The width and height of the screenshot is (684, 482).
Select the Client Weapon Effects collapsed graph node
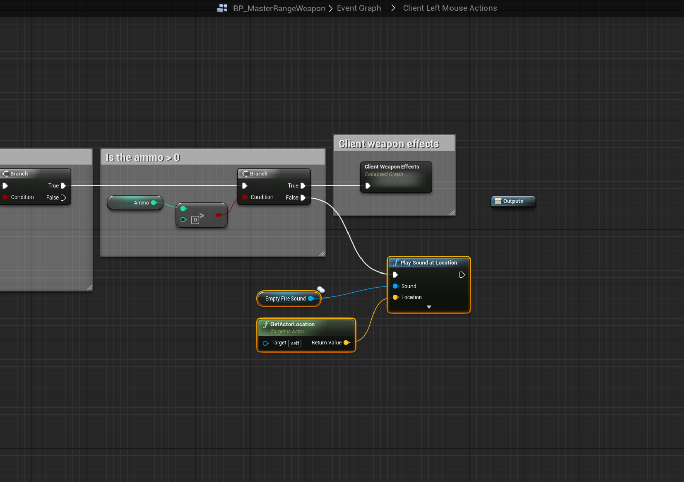pyautogui.click(x=395, y=170)
